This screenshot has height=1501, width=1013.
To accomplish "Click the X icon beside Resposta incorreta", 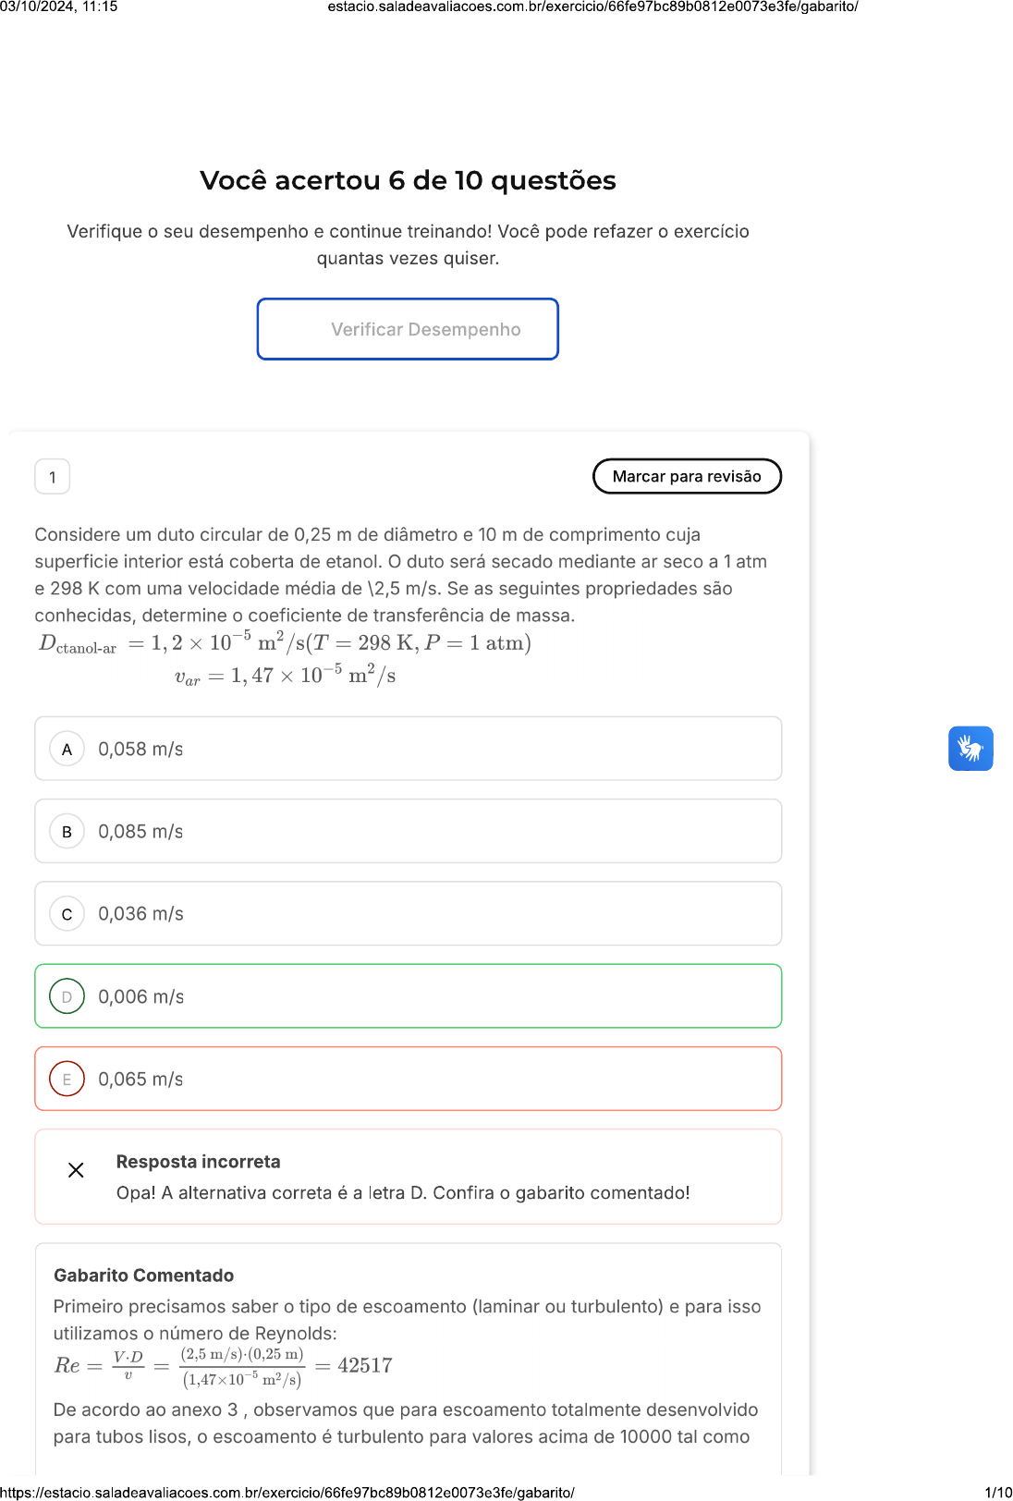I will click(76, 1170).
